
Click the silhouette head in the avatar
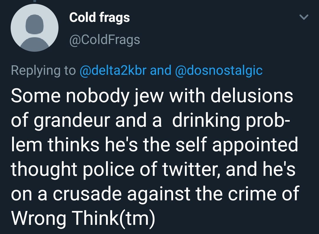click(x=35, y=24)
